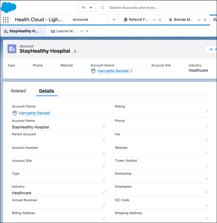Edit Type field pencil icon

(104, 179)
